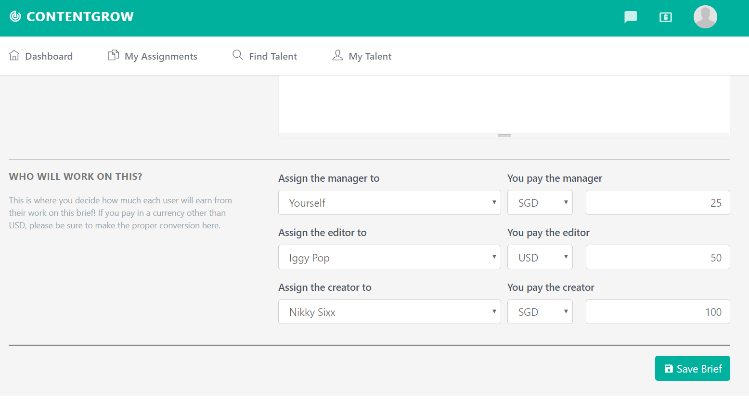
Task: Click the 'Assign the creator to' label
Action: coord(325,287)
